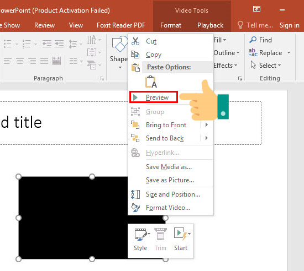Click the Ribbon Display Options icon

256,9
